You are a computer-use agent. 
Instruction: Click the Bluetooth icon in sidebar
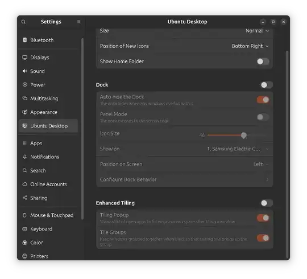pos(25,40)
